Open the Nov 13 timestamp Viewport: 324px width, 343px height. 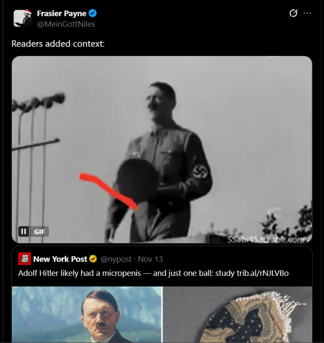coord(151,259)
